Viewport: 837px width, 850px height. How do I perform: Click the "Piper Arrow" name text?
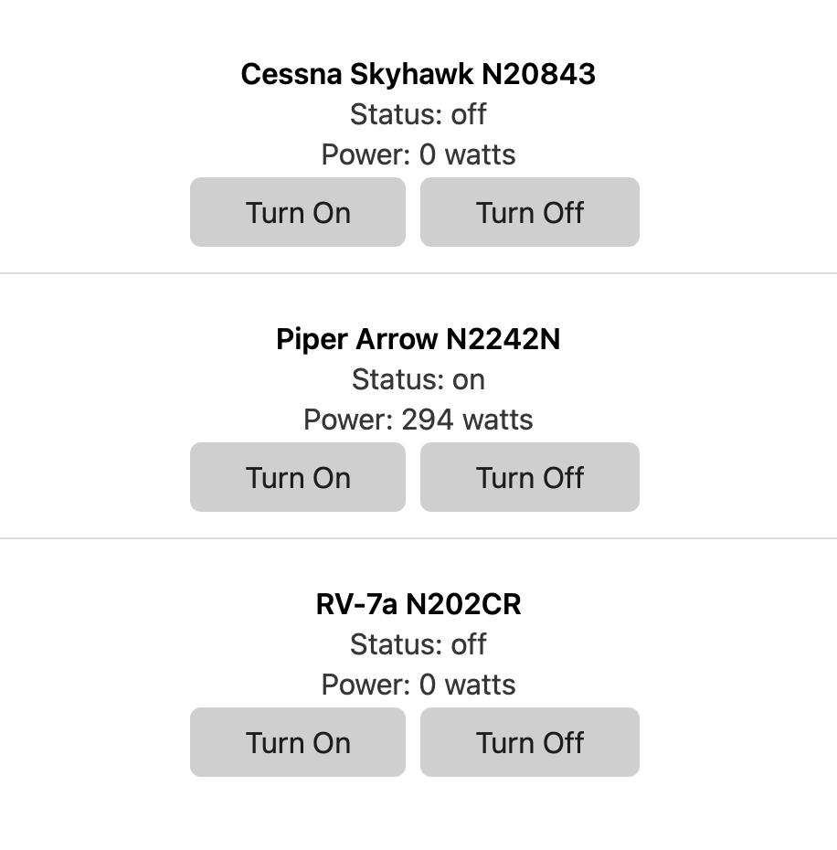[357, 339]
